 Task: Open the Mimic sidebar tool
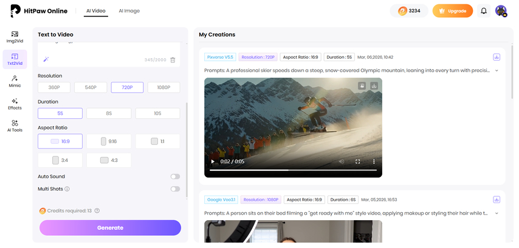click(x=15, y=81)
